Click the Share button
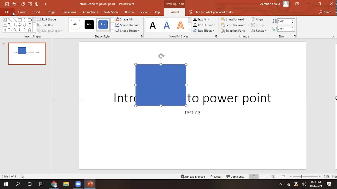The height and width of the screenshot is (189, 337). coord(325,12)
